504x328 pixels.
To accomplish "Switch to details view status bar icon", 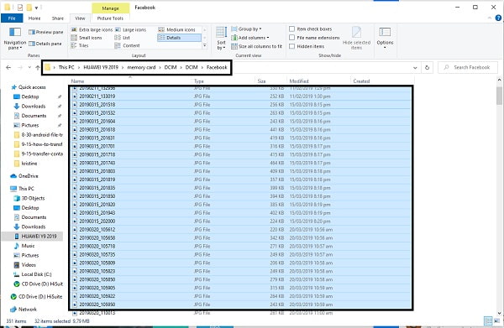I will (x=488, y=321).
